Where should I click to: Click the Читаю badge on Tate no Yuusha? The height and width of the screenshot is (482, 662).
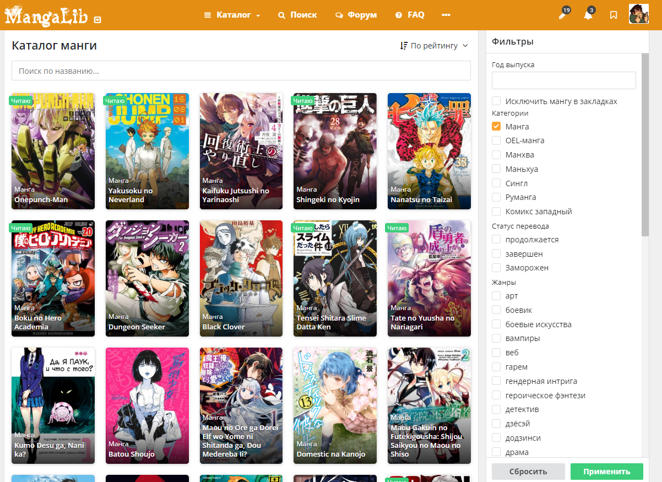coord(397,228)
